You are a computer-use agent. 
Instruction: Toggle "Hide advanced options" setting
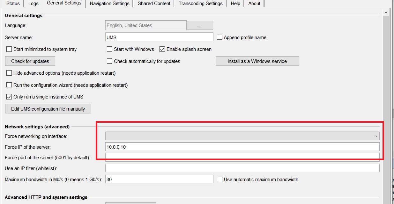click(x=9, y=73)
